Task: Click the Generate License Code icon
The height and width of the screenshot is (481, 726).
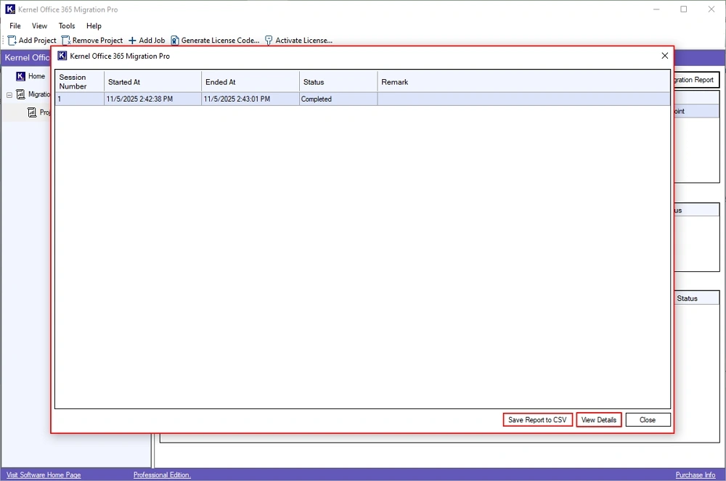Action: (175, 41)
